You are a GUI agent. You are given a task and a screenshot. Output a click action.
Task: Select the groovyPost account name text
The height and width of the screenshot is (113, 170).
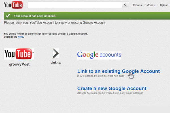[x=19, y=64]
